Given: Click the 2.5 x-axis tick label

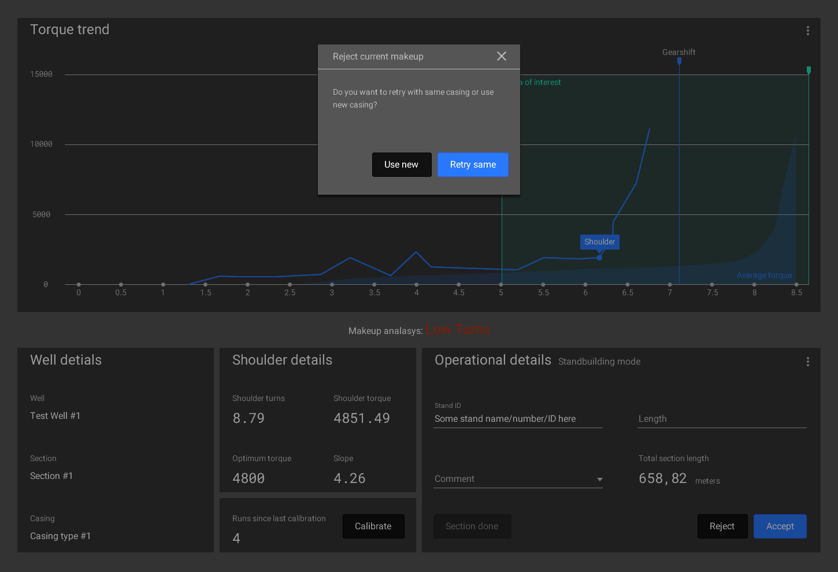Looking at the screenshot, I should click(290, 293).
